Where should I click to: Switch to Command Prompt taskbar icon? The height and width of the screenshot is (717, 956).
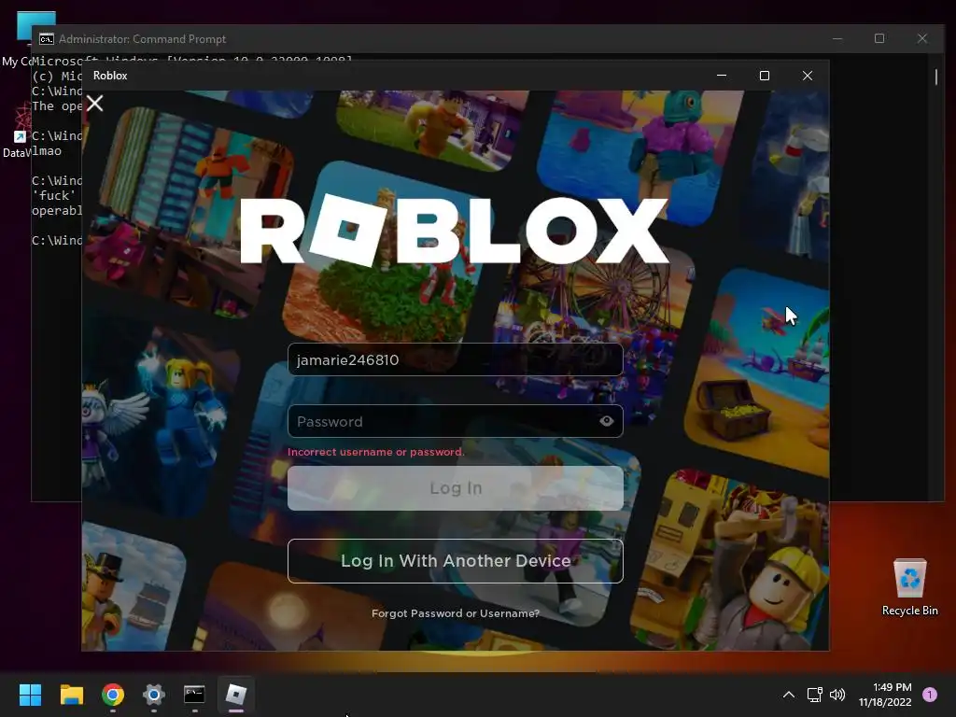pos(194,695)
